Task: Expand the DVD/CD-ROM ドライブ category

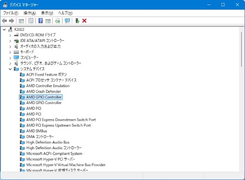Action: point(10,35)
